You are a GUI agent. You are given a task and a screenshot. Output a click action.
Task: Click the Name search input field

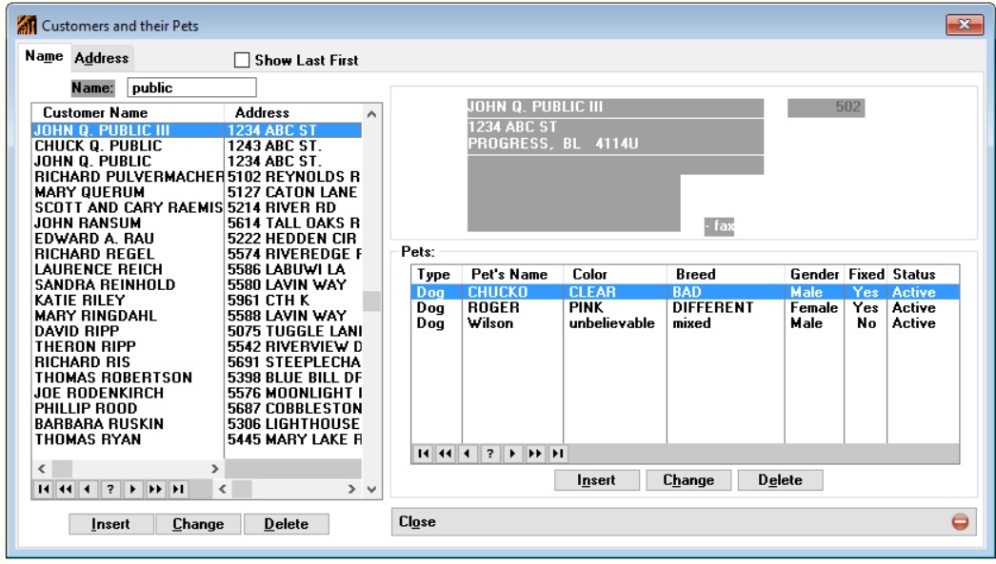pyautogui.click(x=177, y=88)
